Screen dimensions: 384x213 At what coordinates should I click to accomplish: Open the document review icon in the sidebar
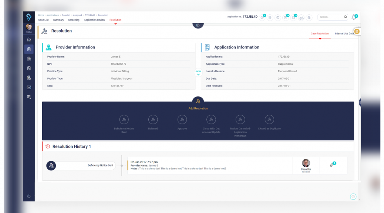point(29,78)
